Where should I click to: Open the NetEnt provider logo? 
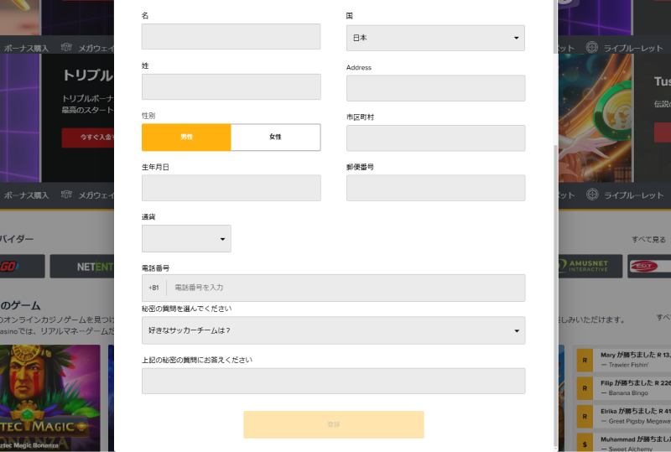pyautogui.click(x=83, y=267)
